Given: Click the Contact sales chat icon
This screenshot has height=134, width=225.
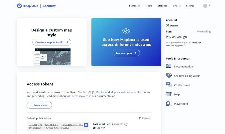Looking at the screenshot, I should coord(169,84).
